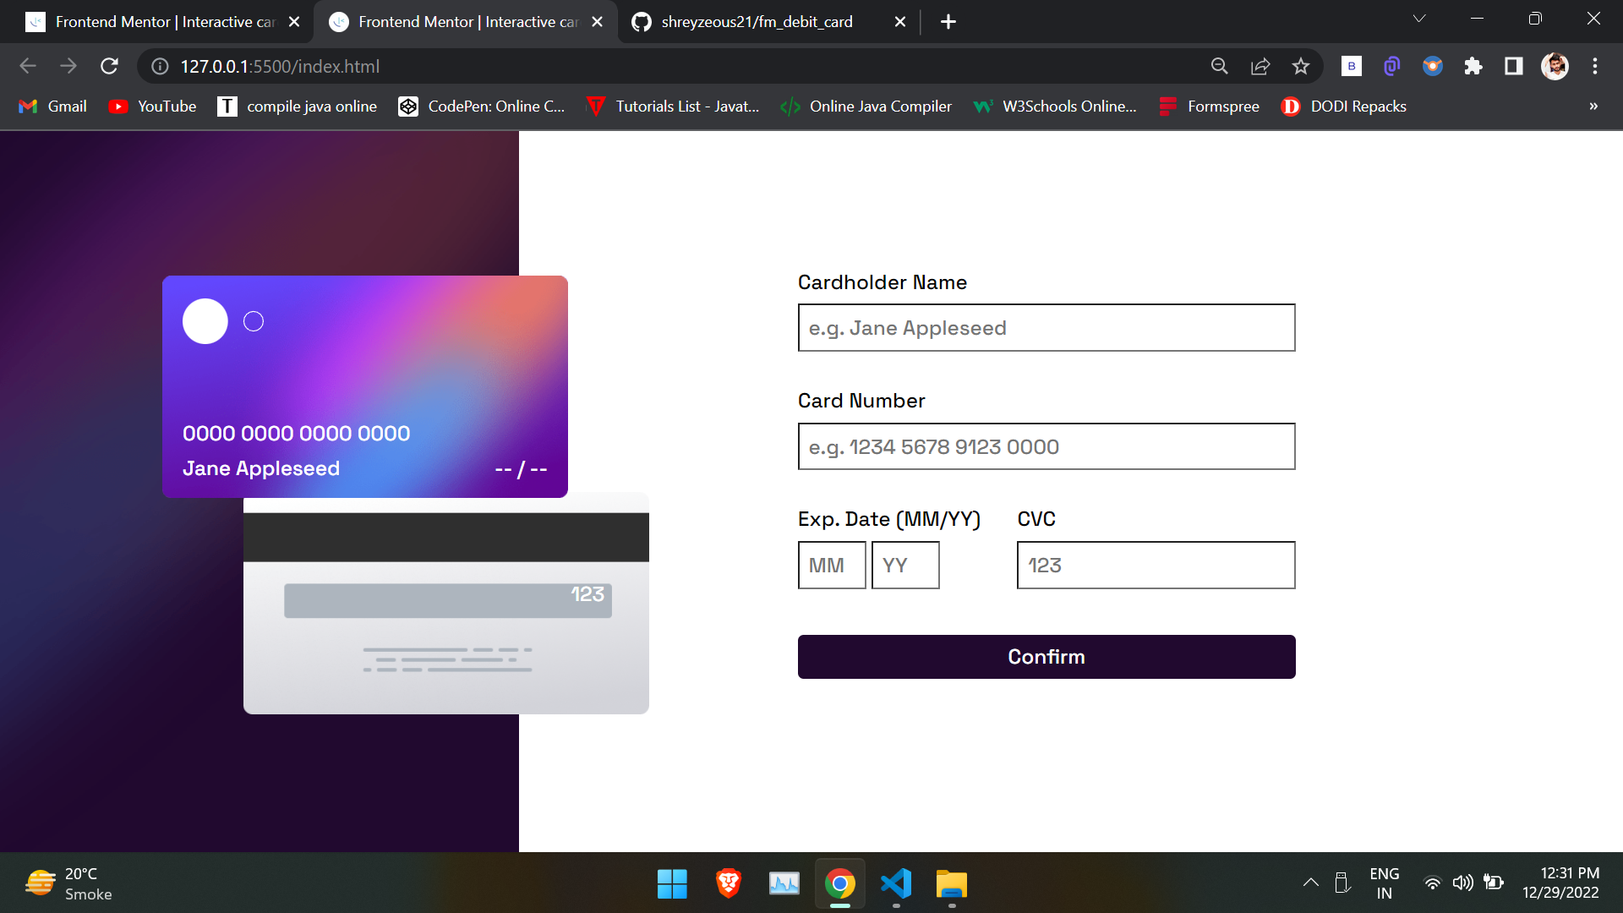The height and width of the screenshot is (913, 1623).
Task: Open the address bar search magnifier
Action: coord(1220,66)
